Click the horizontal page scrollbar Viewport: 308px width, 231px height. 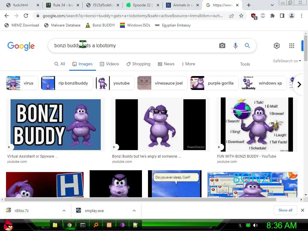[x=140, y=200]
